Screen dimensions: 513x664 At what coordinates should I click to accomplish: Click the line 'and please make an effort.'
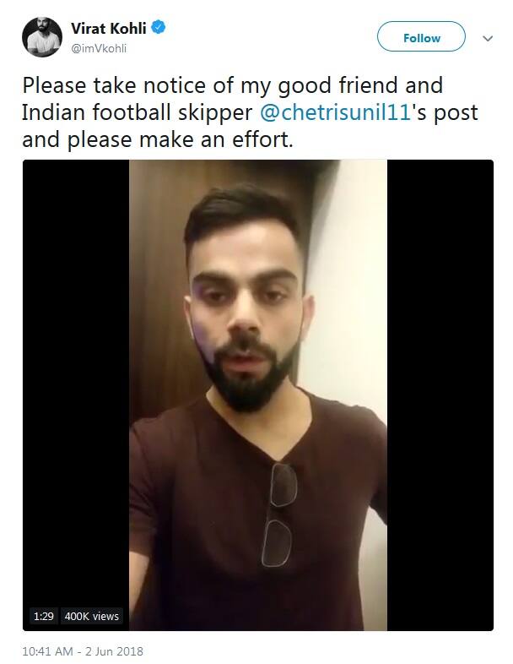157,139
